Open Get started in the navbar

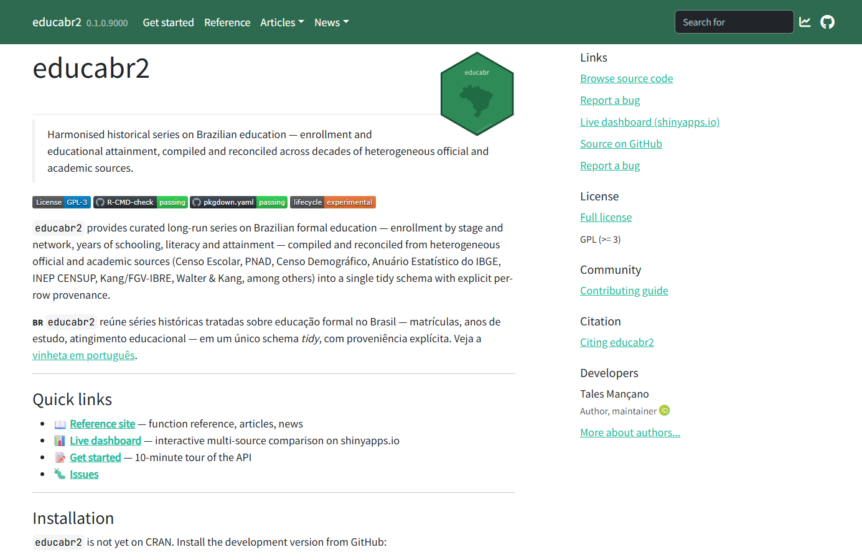click(x=168, y=22)
